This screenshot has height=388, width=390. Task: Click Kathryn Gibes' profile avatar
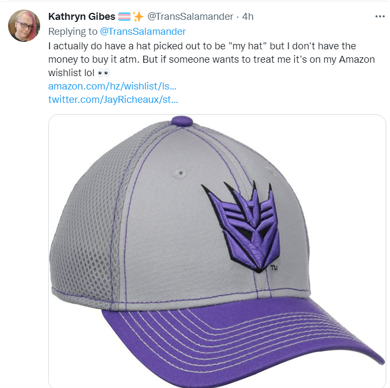(x=24, y=25)
